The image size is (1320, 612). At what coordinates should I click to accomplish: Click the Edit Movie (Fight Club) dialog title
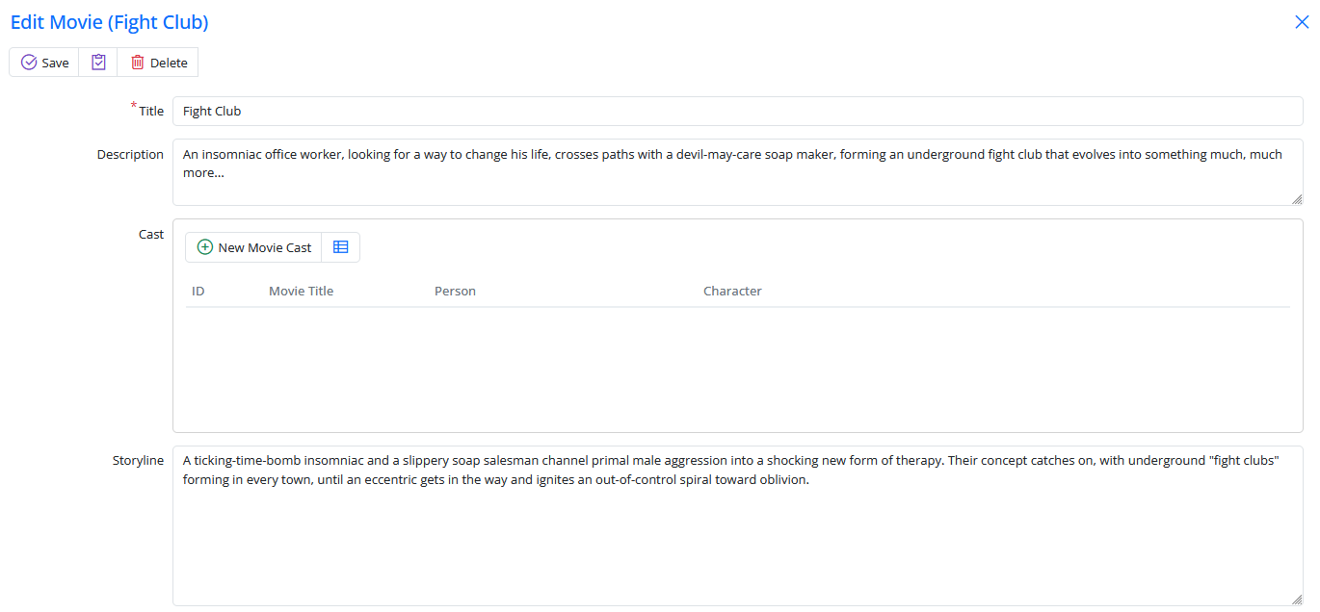coord(109,22)
